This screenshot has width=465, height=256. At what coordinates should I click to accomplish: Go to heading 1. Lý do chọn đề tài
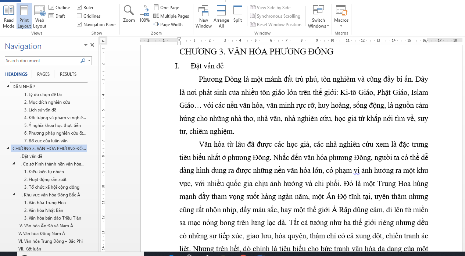click(x=43, y=95)
